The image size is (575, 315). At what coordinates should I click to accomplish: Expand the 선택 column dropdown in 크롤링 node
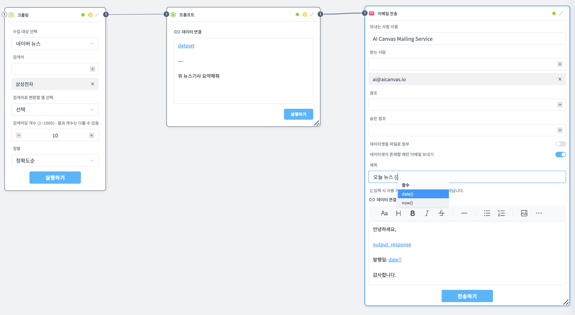point(55,109)
